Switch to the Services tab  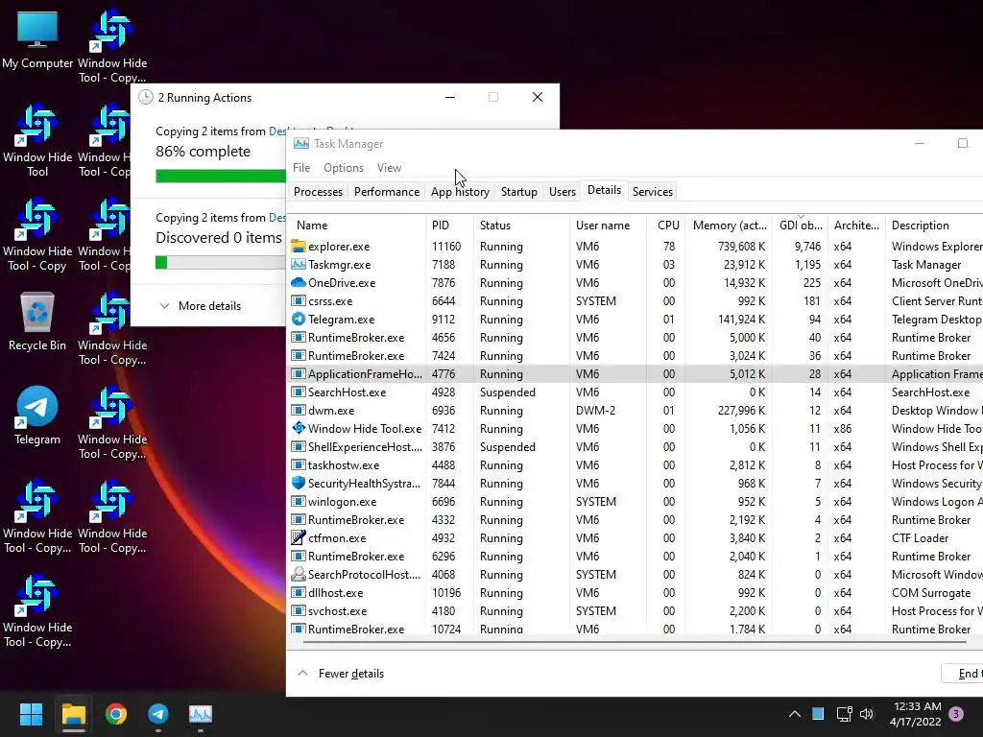tap(653, 192)
